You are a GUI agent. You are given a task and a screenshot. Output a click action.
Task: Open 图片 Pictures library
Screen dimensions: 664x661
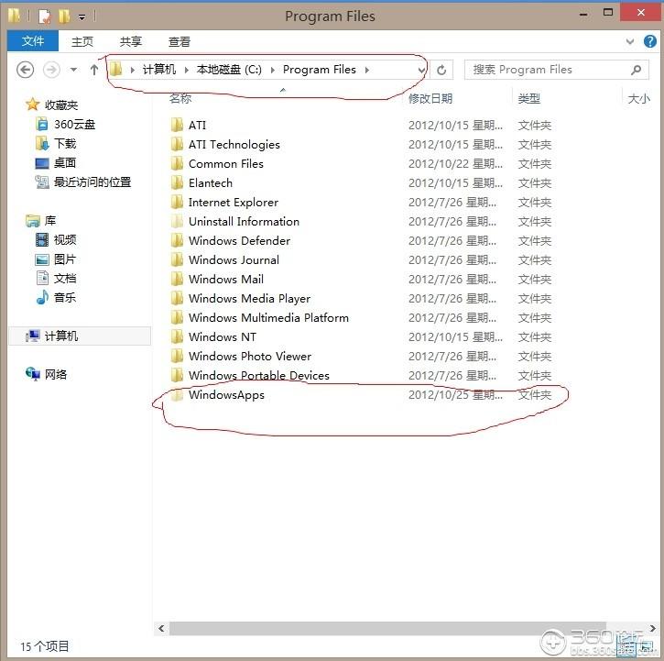click(65, 259)
